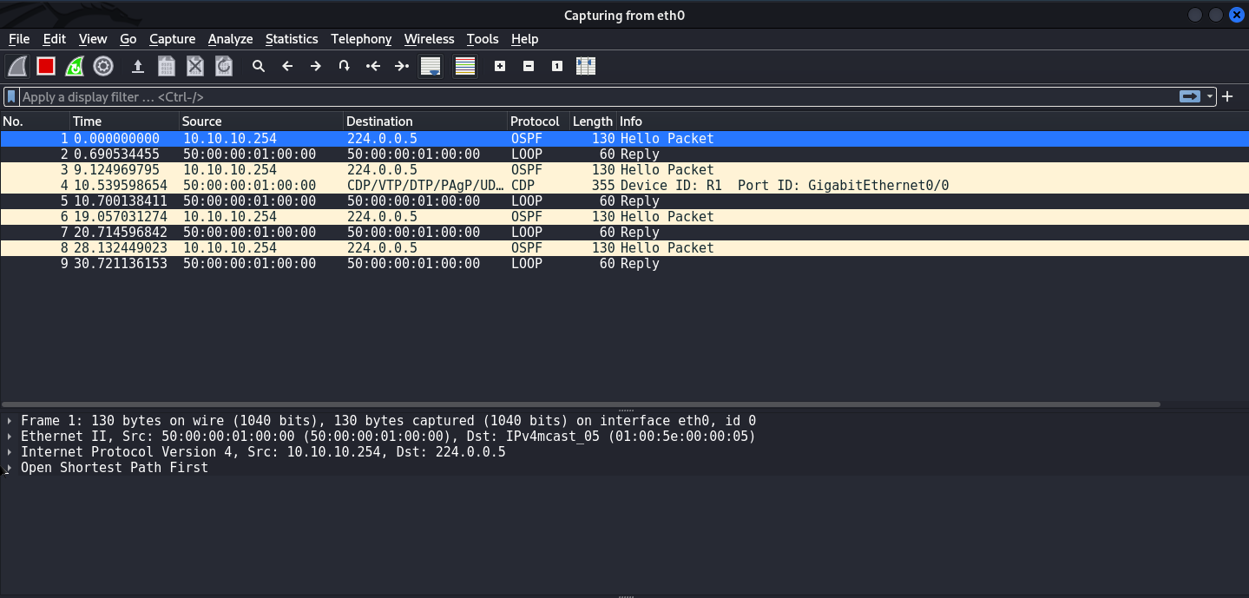Open capture options gear icon
This screenshot has width=1249, height=598.
click(103, 66)
